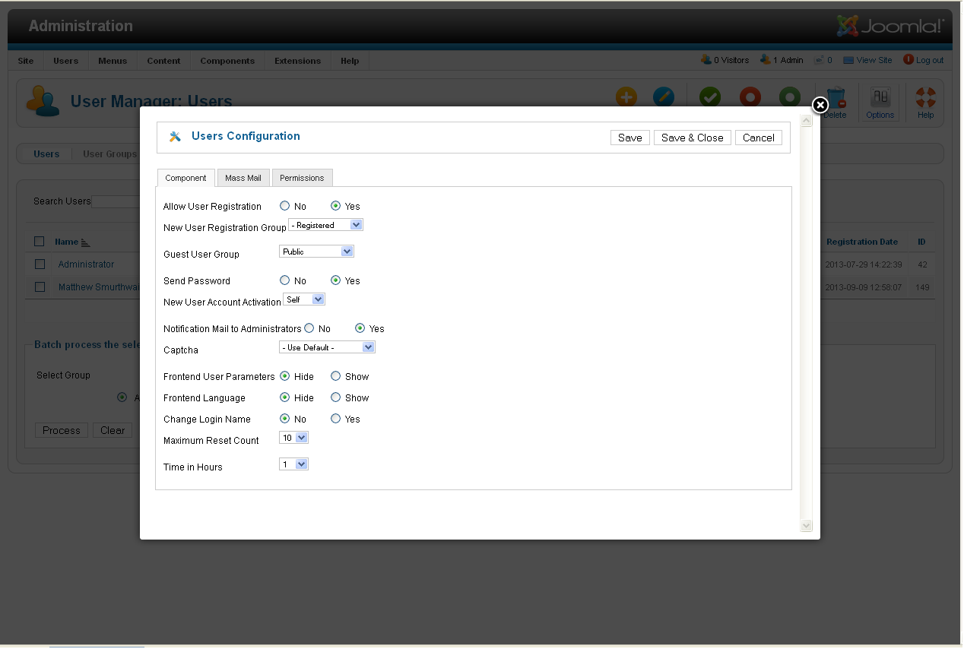Viewport: 964px width, 649px height.
Task: Click the Search Users input field
Action: (116, 201)
